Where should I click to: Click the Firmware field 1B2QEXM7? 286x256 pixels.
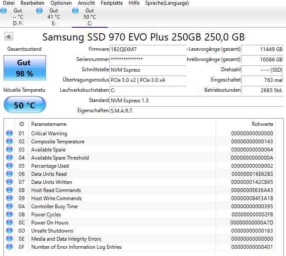pyautogui.click(x=147, y=49)
